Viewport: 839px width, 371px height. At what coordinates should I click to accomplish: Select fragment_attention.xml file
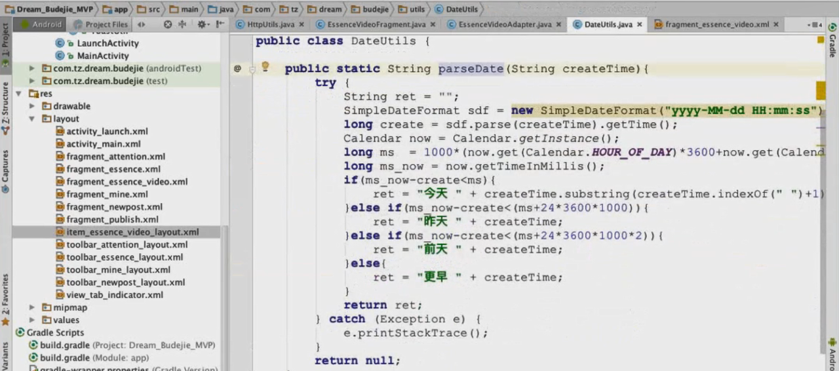(110, 156)
